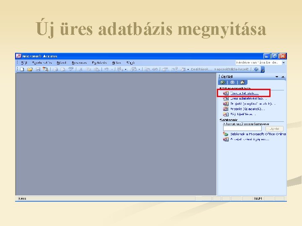This screenshot has height=226, width=302.
Task: Close the 'Új fájl' task pane
Action: tap(283, 77)
